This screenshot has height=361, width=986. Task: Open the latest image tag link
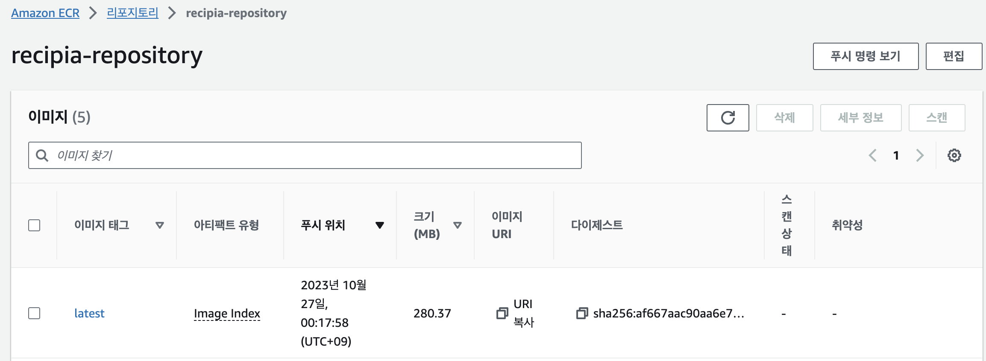89,313
